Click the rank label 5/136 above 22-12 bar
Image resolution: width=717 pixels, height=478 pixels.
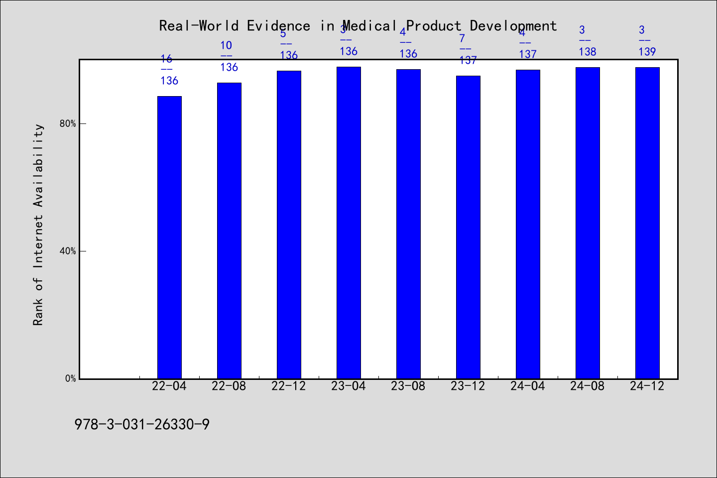click(x=289, y=44)
